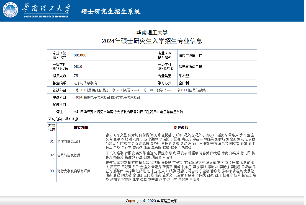Click retest subject 924 模拟电子技术基础和数字电子技术基础
This screenshot has height=205, width=306.
(108, 97)
